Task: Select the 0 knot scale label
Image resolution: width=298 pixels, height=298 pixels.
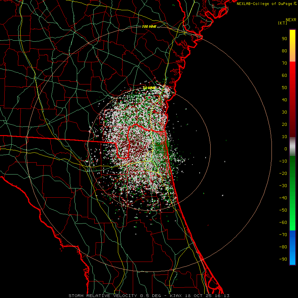Action: 286,149
